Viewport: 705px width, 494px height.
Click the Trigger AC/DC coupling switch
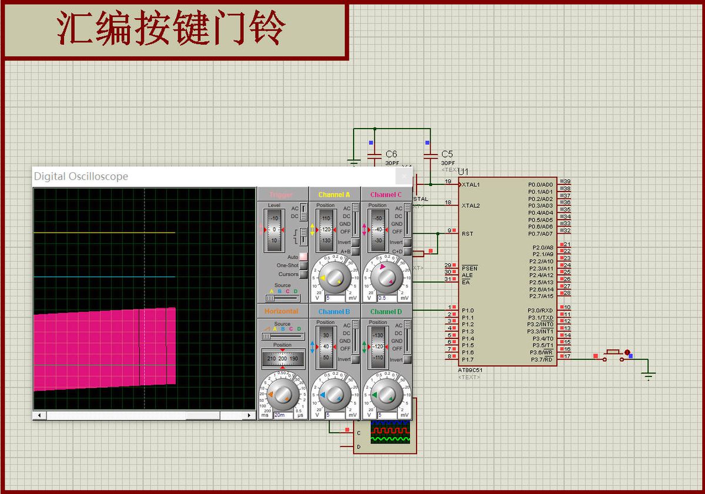tap(303, 212)
